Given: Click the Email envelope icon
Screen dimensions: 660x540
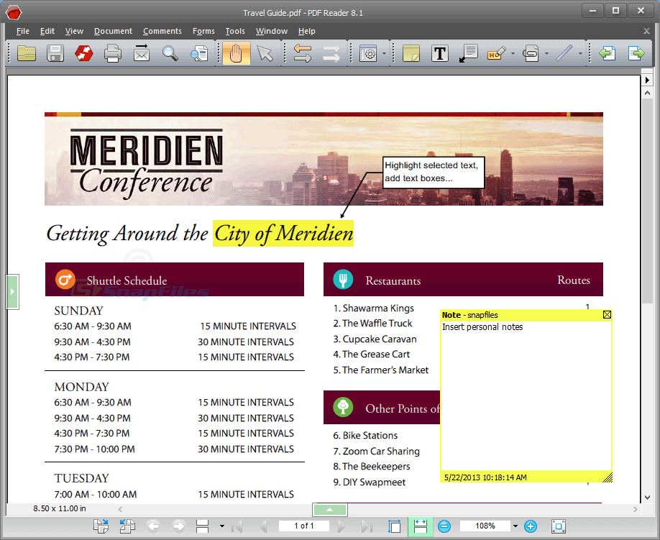Looking at the screenshot, I should coord(142,53).
